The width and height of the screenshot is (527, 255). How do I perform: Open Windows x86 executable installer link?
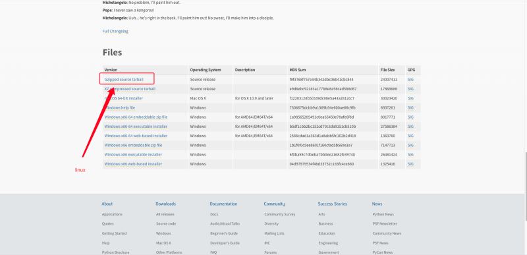pyautogui.click(x=133, y=155)
